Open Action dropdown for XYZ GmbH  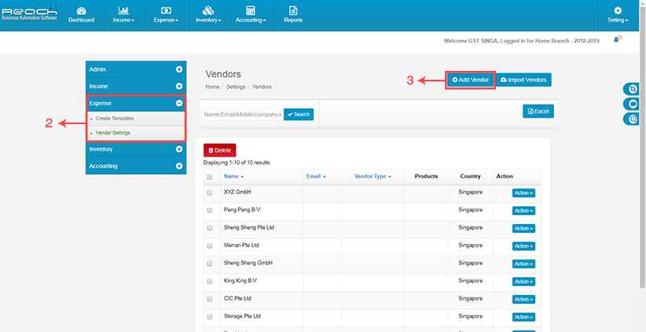pyautogui.click(x=523, y=193)
